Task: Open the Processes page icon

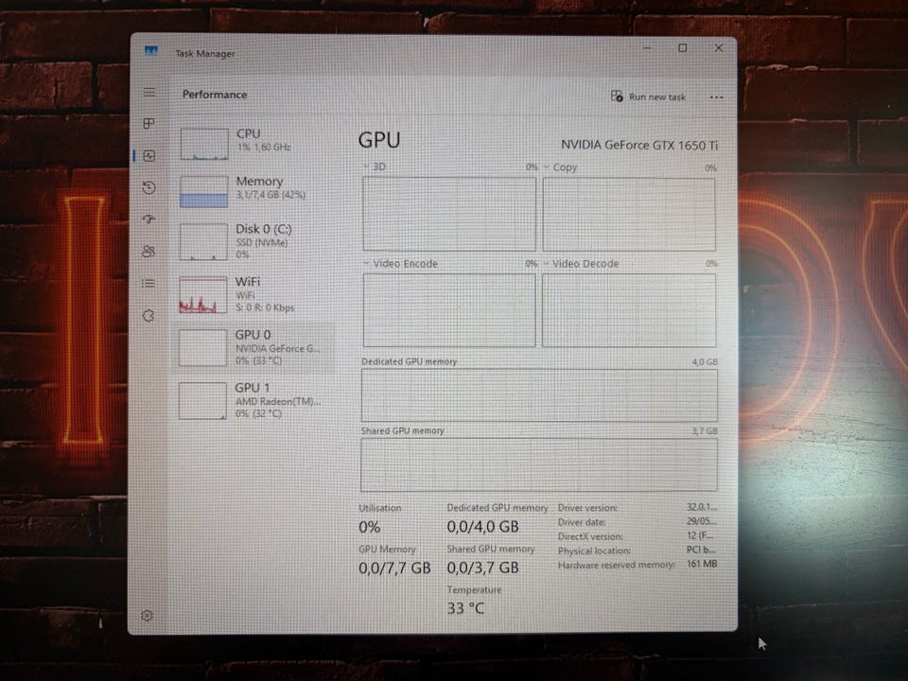Action: pyautogui.click(x=148, y=123)
